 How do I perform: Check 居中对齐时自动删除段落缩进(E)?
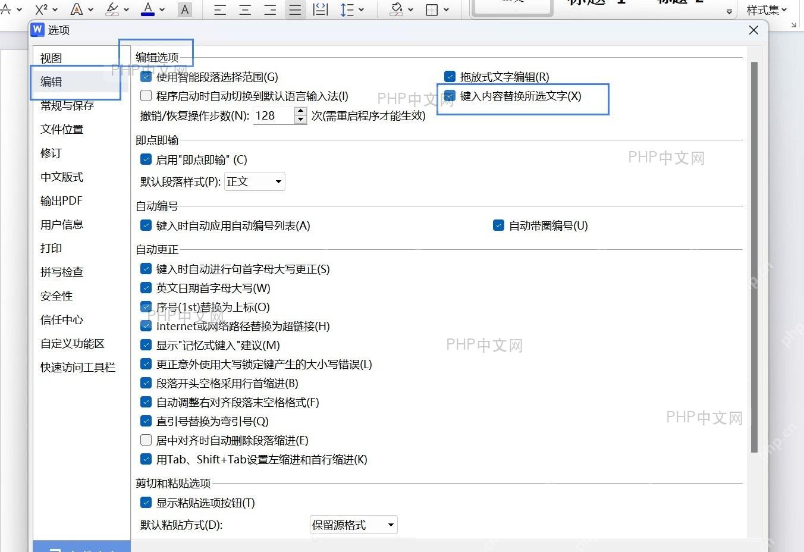(x=146, y=440)
